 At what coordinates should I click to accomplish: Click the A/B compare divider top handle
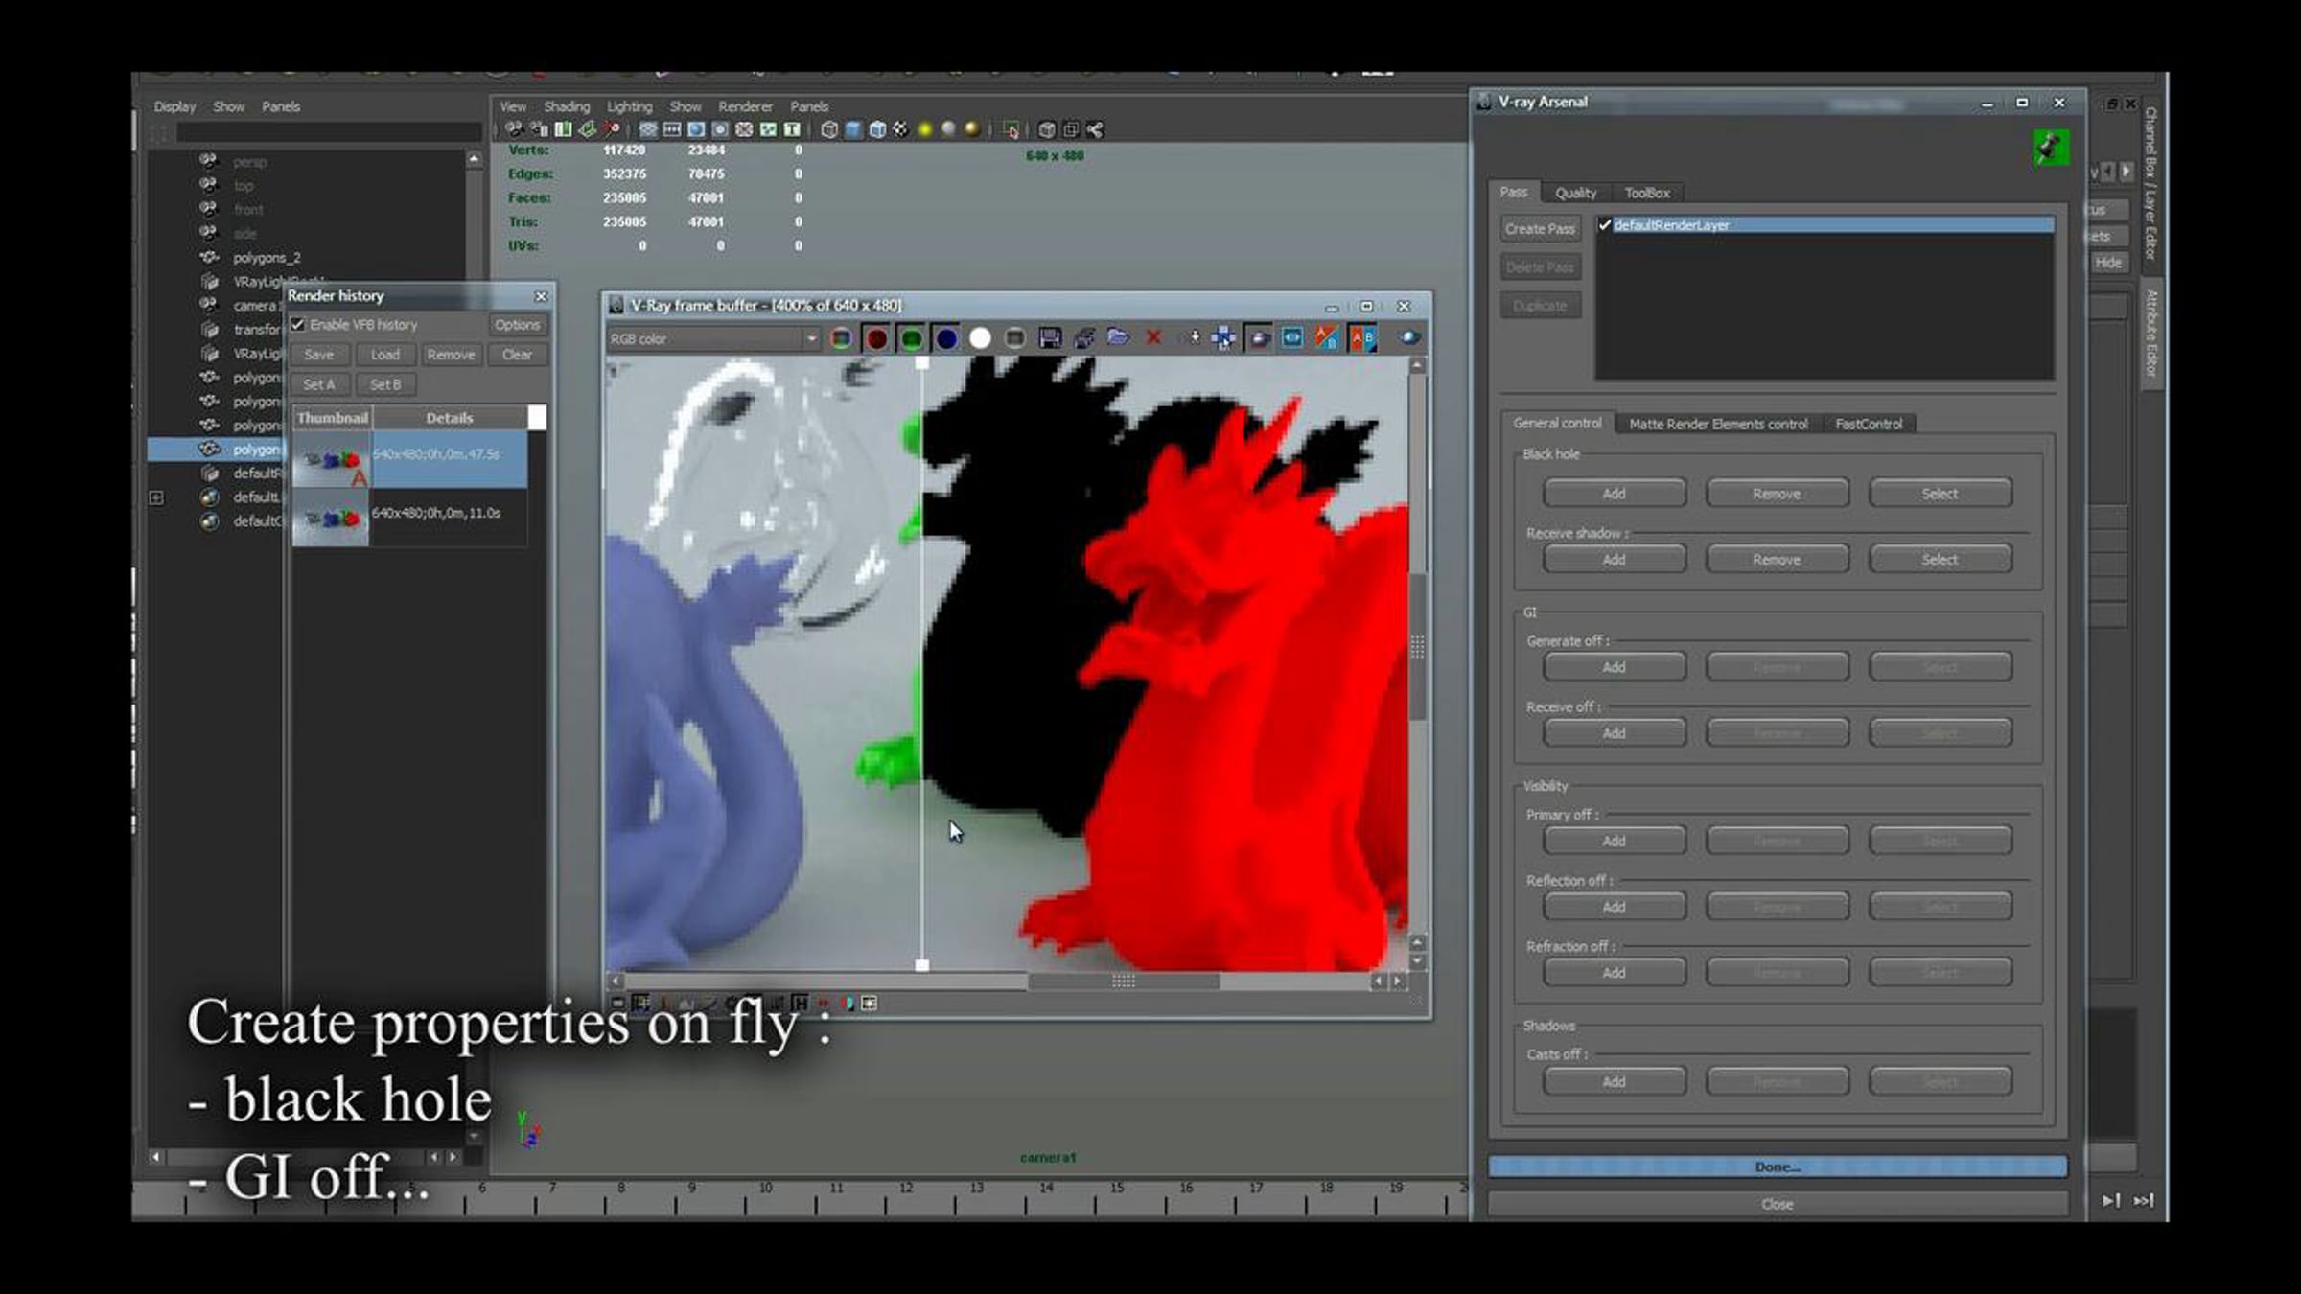pyautogui.click(x=922, y=363)
